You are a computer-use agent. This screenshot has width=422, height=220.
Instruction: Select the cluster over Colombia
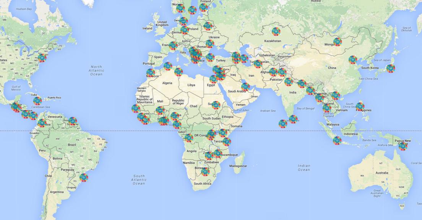tap(42, 123)
